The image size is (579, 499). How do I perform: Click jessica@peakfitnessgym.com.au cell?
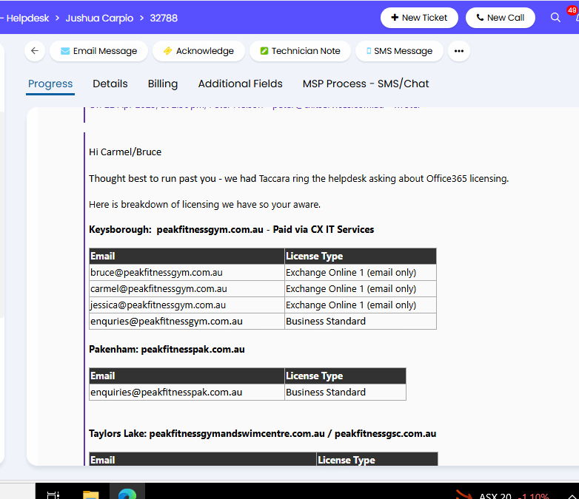(187, 305)
